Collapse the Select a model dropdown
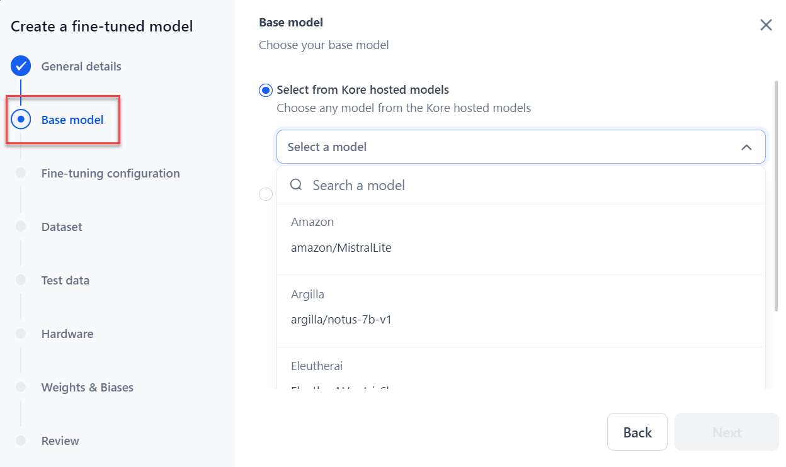Screen dimensions: 786x467 [746, 147]
